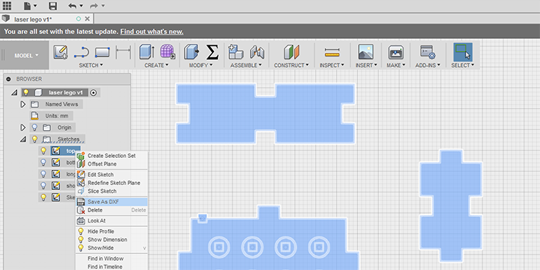The width and height of the screenshot is (540, 270).
Task: Expand the Origin folder
Action: tap(23, 127)
